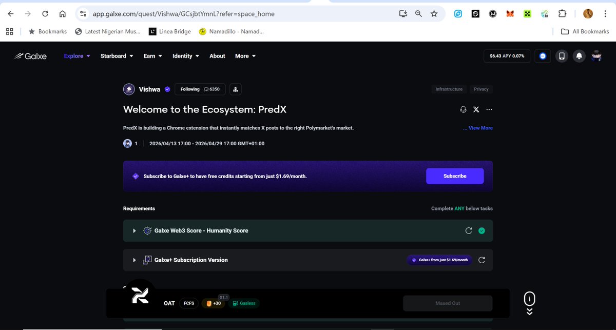
Task: Refresh the Humanity Score task
Action: [468, 231]
